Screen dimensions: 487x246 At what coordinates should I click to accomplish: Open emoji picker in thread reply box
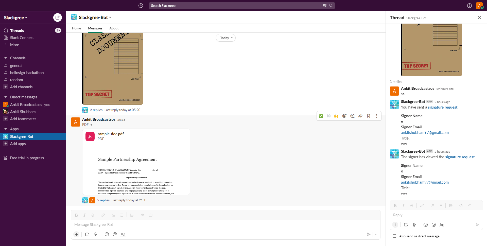point(426,225)
